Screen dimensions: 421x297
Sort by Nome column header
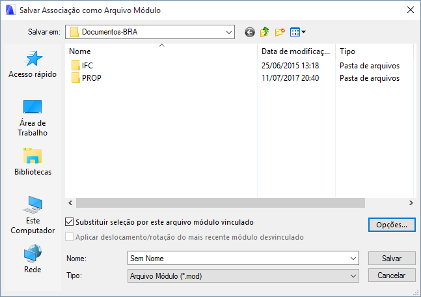click(161, 51)
